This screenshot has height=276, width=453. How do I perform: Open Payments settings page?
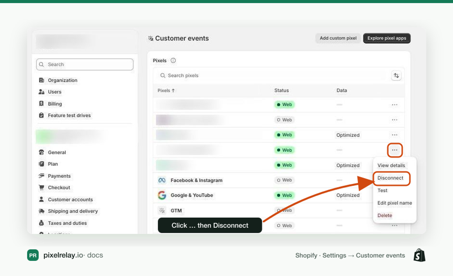pos(59,176)
